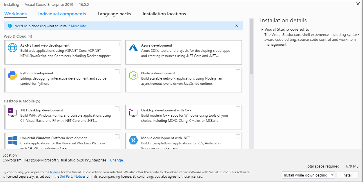Click the ASP.NET and web development title
363x182 pixels.
tap(45, 45)
